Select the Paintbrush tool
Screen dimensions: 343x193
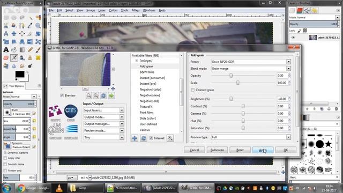point(38,50)
